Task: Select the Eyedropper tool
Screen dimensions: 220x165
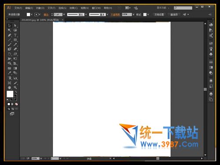Action: pos(9,73)
